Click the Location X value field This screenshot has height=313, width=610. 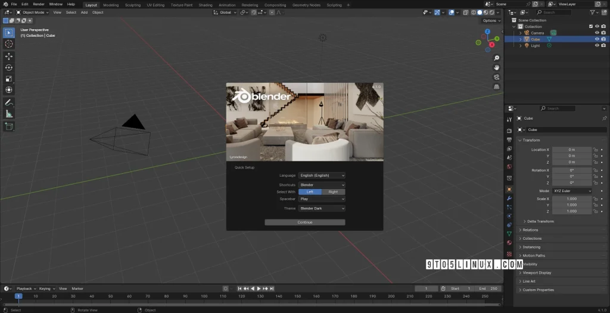click(x=572, y=150)
